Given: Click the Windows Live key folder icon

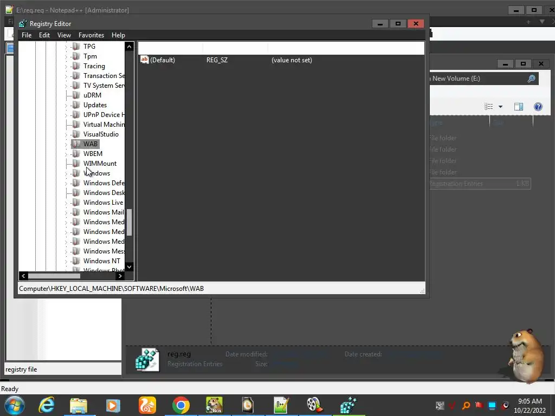Looking at the screenshot, I should click(76, 203).
